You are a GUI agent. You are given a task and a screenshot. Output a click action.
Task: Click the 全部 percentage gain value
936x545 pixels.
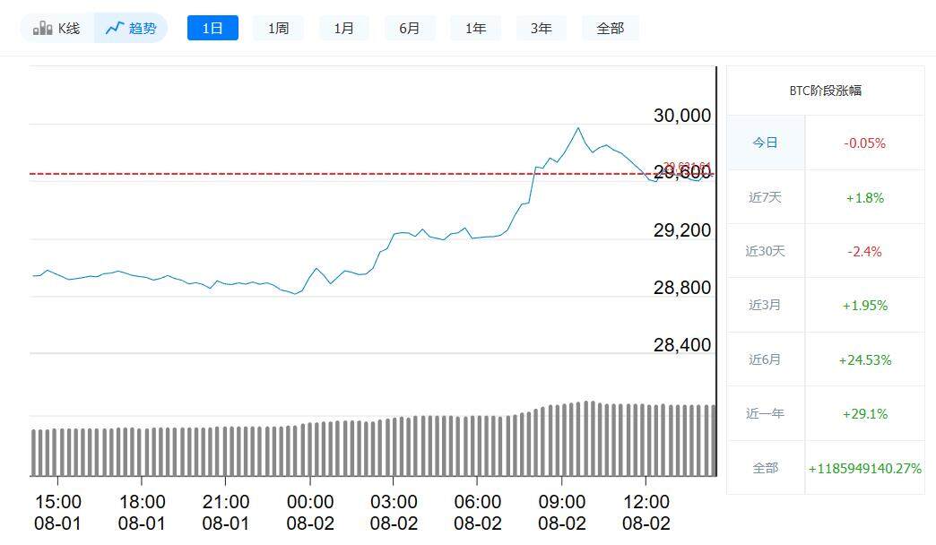click(864, 468)
